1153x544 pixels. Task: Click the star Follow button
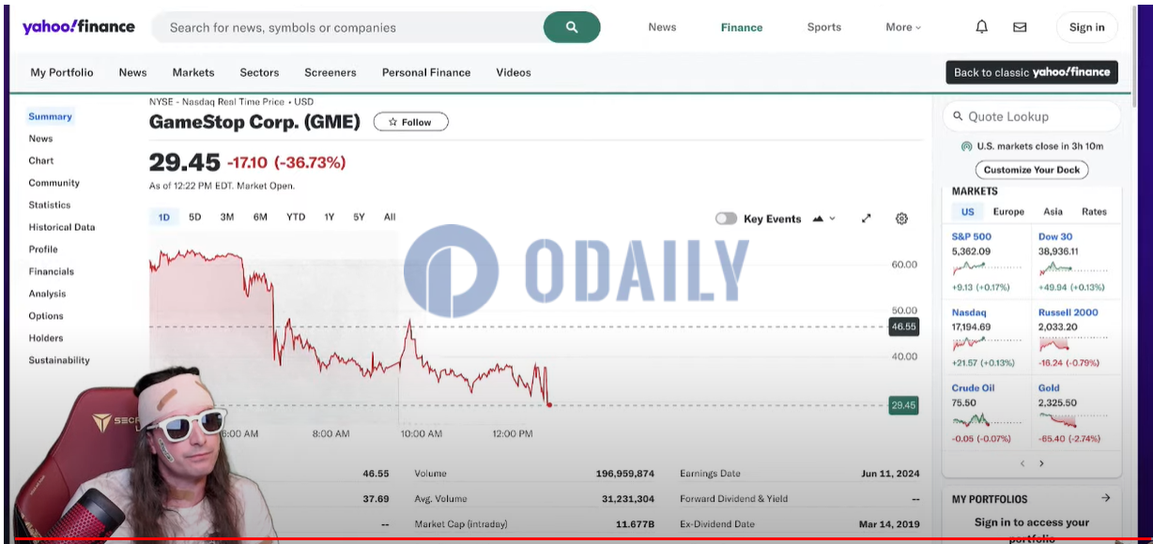click(x=410, y=122)
